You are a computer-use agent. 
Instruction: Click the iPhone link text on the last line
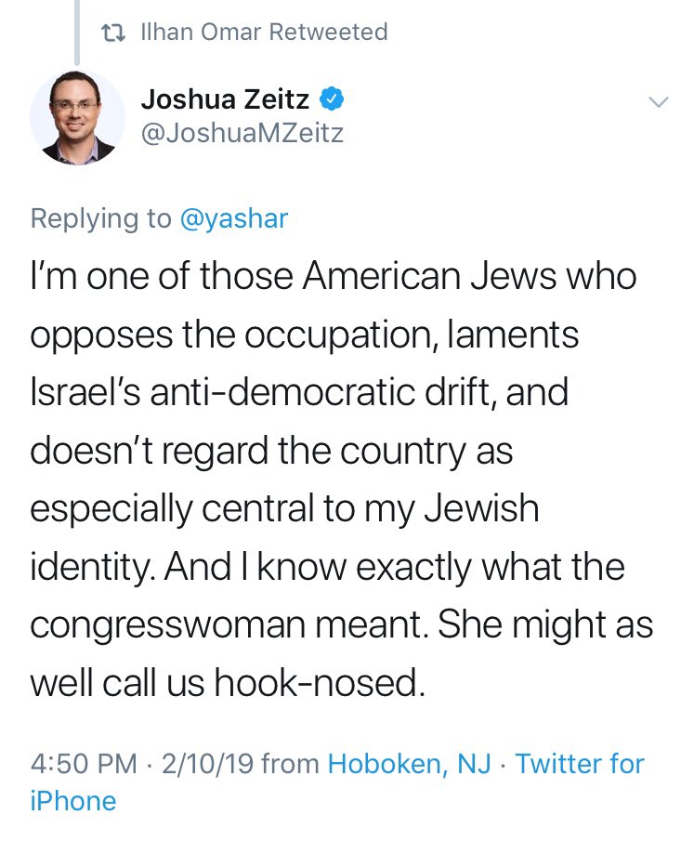click(x=73, y=801)
